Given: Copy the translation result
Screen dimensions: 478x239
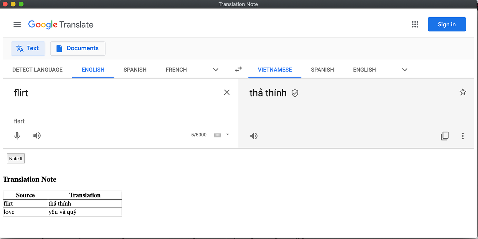Looking at the screenshot, I should point(445,136).
